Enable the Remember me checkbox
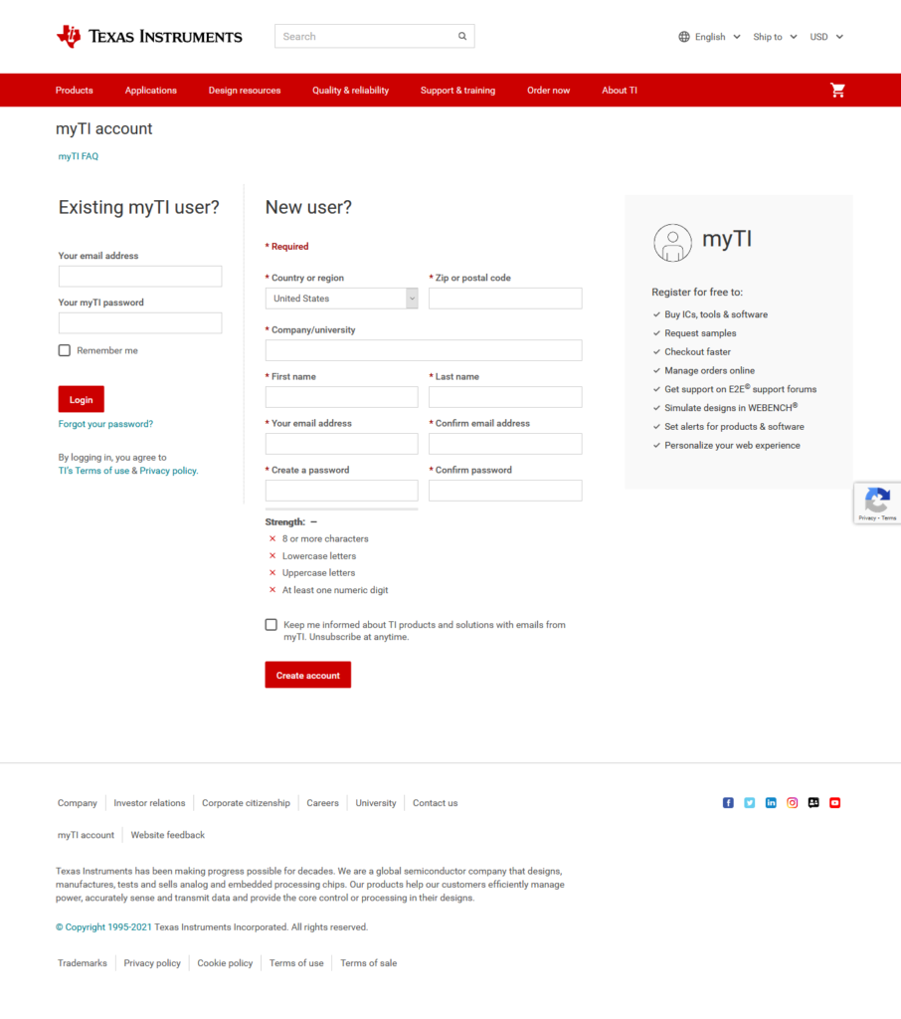This screenshot has width=901, height=1019. click(x=65, y=350)
